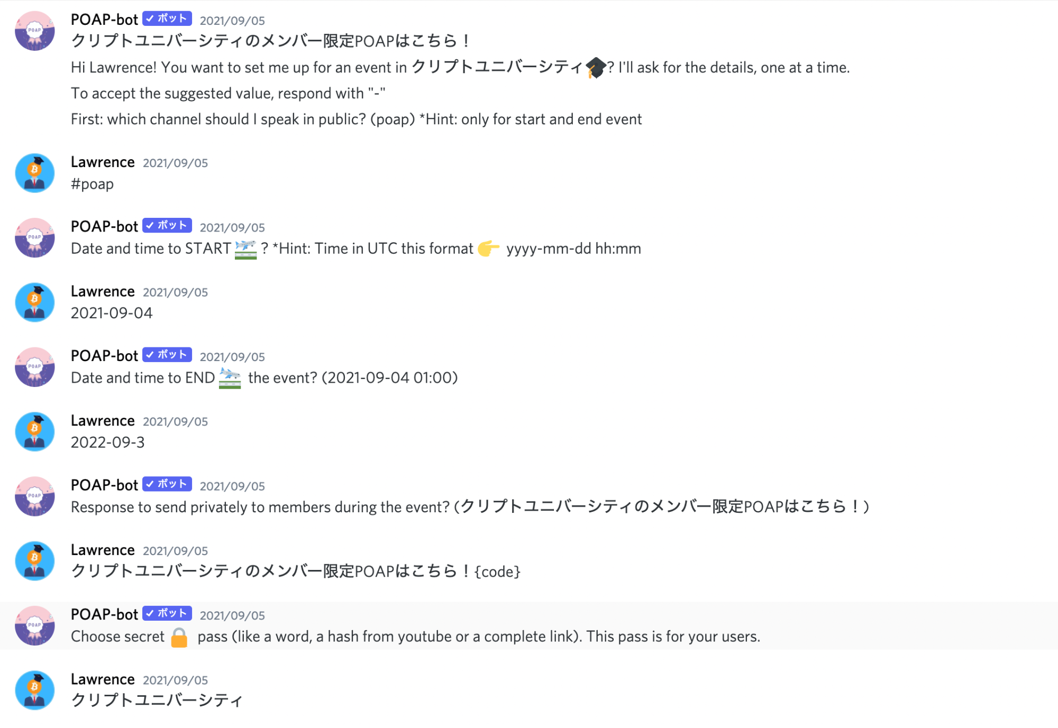Click the lock emoji after Choose secret

tap(179, 637)
